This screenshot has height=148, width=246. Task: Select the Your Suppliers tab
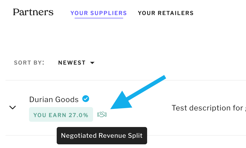(x=99, y=13)
